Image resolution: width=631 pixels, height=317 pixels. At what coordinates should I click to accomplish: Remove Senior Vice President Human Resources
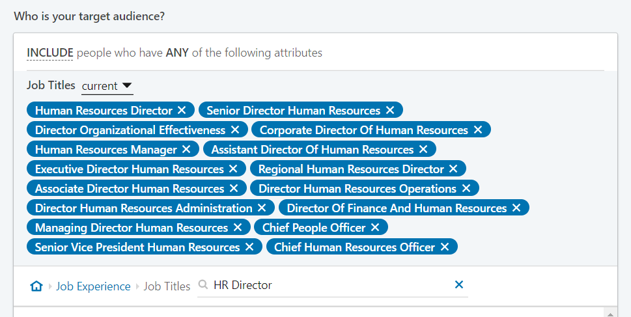click(x=249, y=247)
